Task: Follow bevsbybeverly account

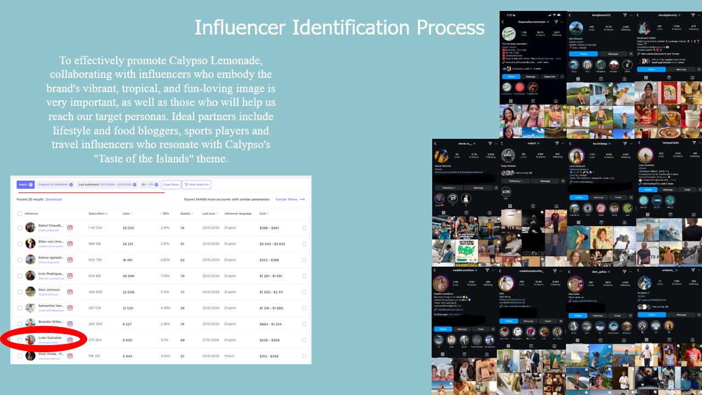Action: [x=651, y=70]
